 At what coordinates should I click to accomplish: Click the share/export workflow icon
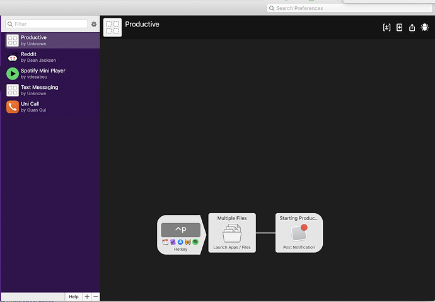click(412, 28)
